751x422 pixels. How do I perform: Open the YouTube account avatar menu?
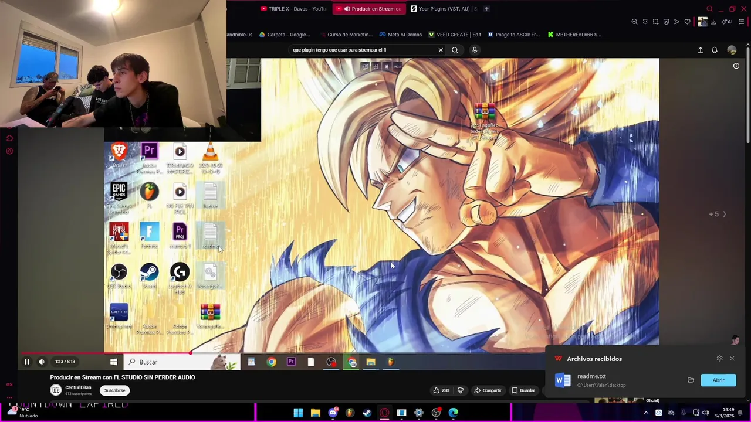(732, 50)
